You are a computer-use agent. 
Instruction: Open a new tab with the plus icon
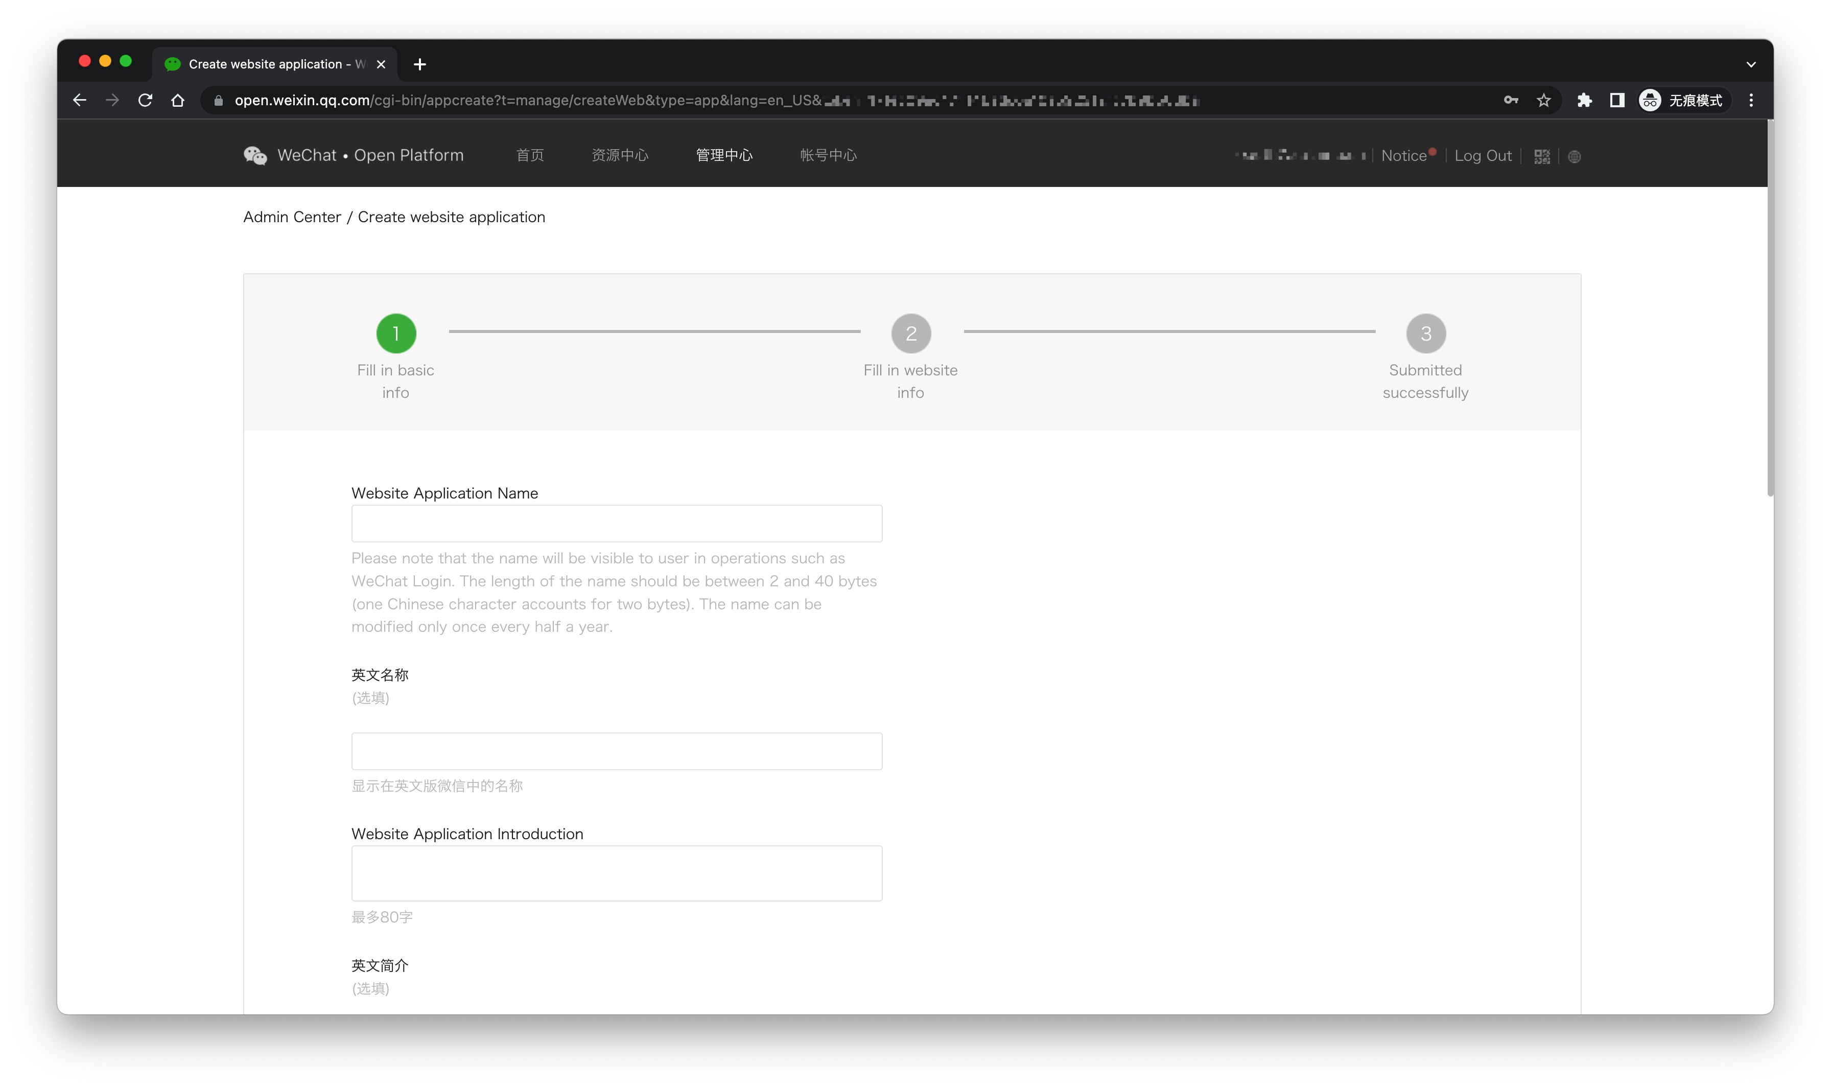tap(419, 64)
